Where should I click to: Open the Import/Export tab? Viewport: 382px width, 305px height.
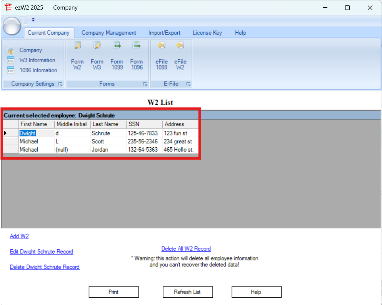[x=164, y=33]
